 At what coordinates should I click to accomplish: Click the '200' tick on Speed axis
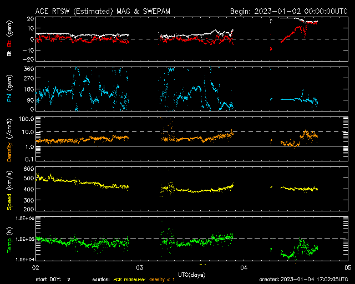29,209
